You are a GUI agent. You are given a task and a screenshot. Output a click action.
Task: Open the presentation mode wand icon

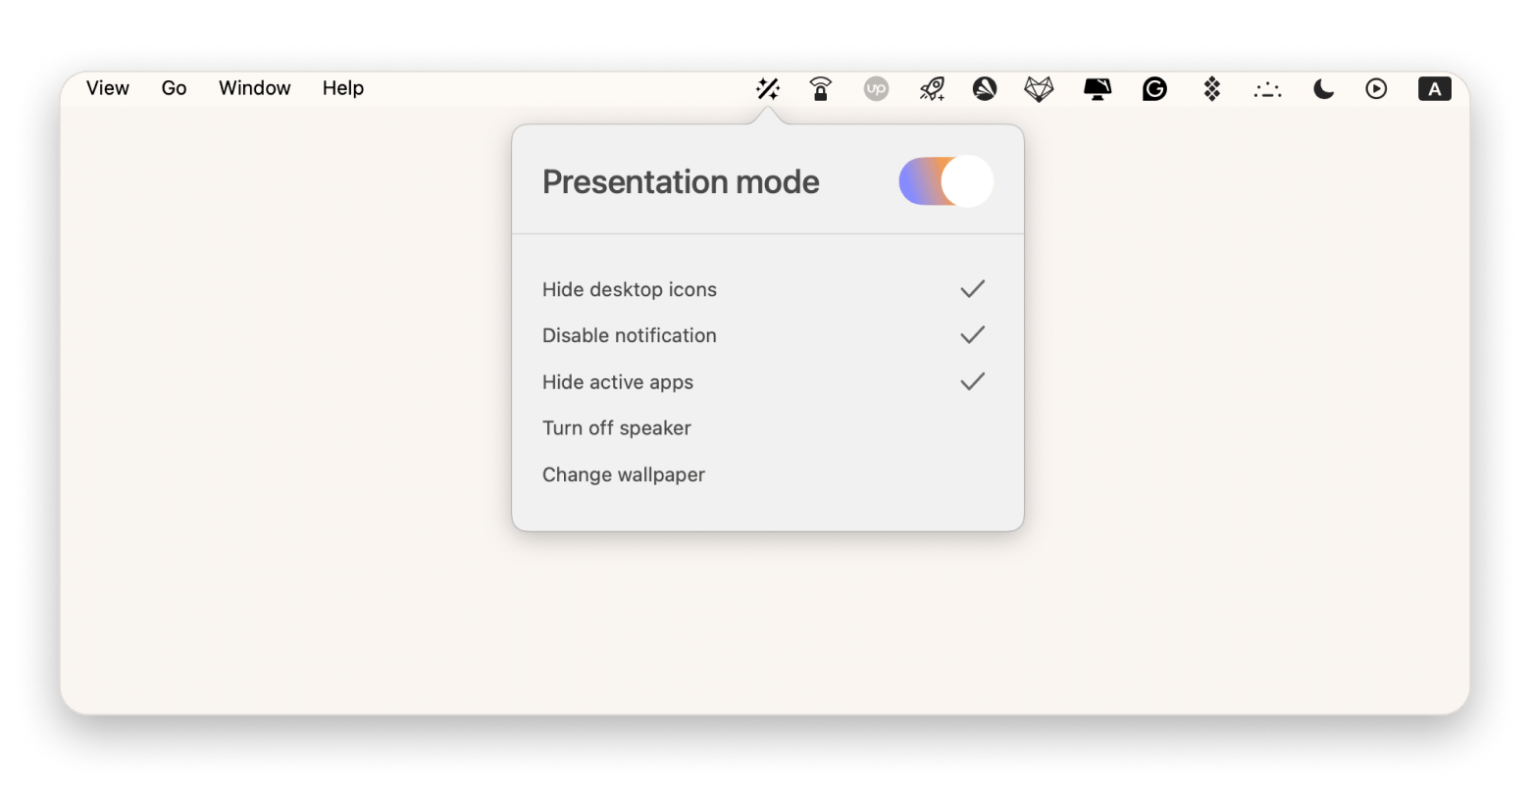point(769,88)
